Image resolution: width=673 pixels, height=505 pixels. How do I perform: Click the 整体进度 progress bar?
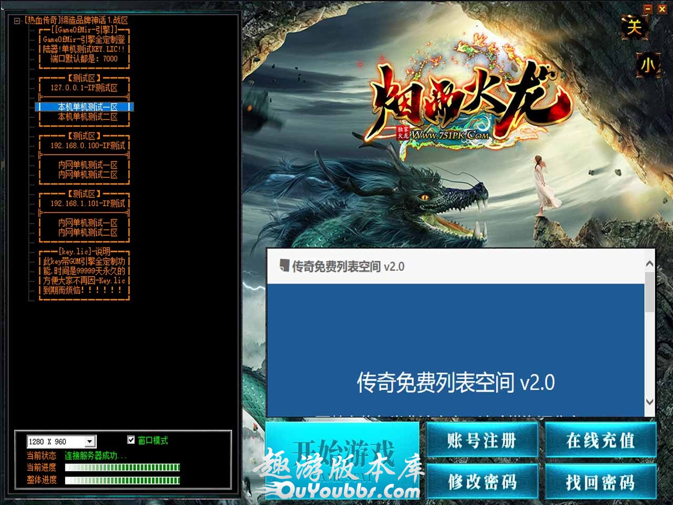(x=122, y=480)
